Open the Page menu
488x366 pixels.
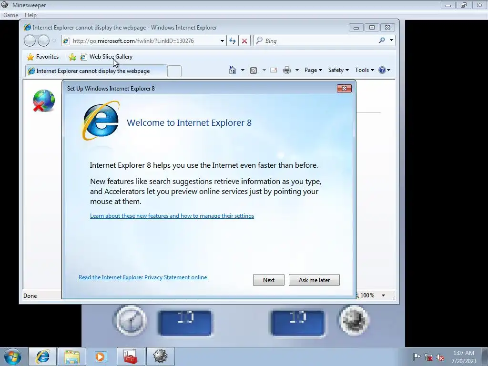[x=313, y=70]
